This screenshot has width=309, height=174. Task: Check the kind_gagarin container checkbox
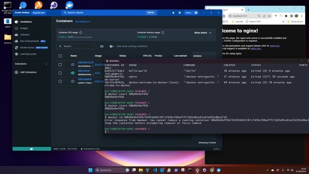[x=60, y=81]
